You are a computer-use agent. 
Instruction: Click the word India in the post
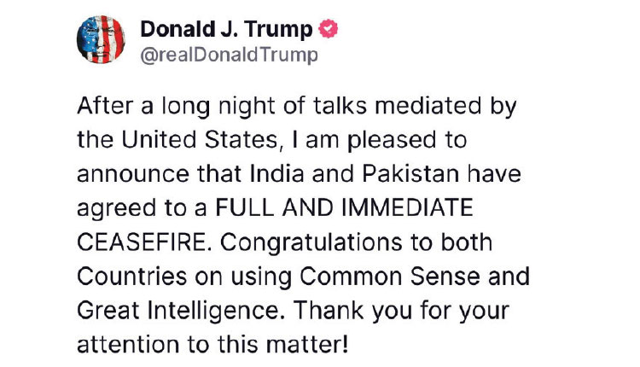(x=276, y=173)
